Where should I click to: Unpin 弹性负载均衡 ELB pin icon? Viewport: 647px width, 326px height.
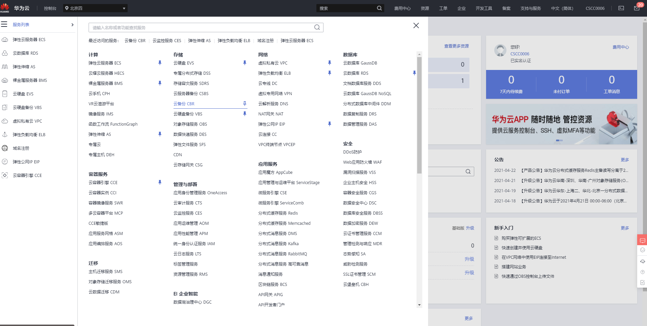tap(330, 73)
